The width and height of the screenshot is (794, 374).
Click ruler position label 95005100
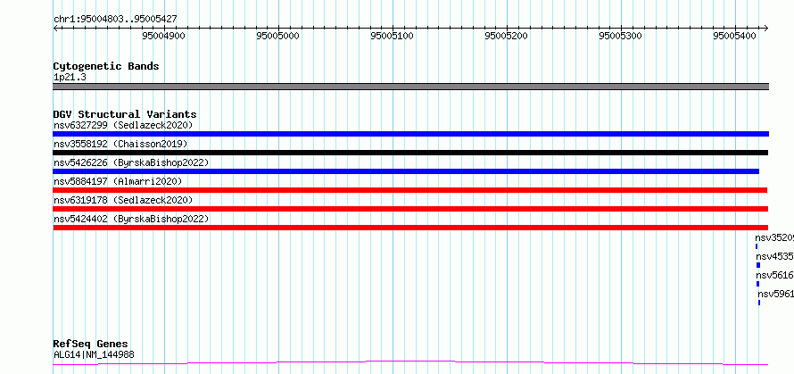click(392, 36)
